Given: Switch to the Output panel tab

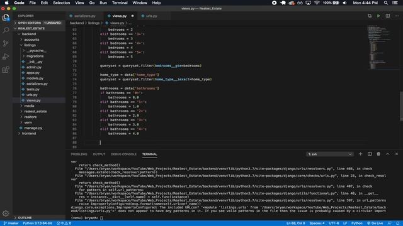Looking at the screenshot, I should (x=99, y=154).
